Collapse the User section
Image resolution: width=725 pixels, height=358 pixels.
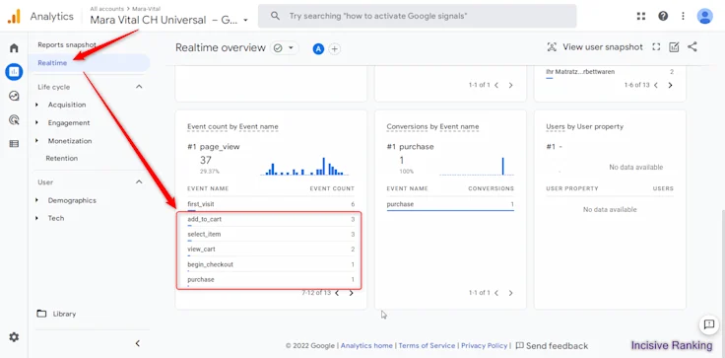click(139, 182)
